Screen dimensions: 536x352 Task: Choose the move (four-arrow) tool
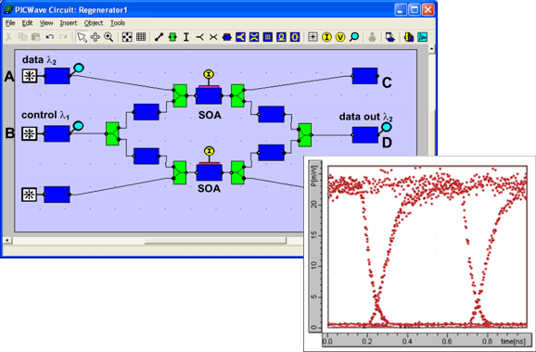95,37
